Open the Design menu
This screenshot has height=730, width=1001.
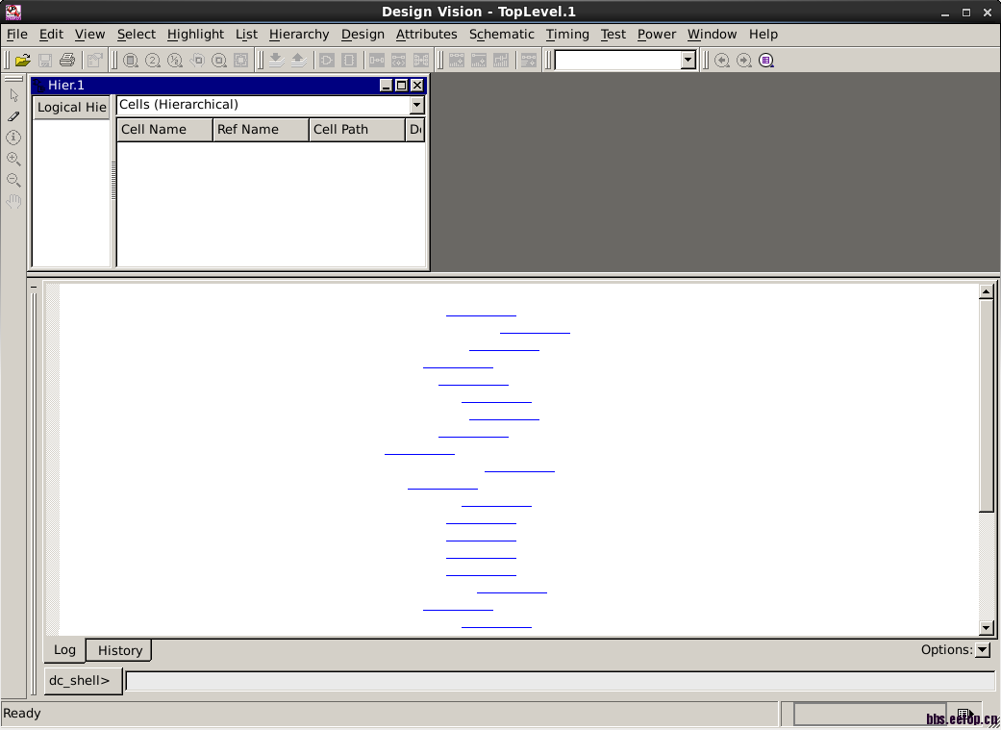(363, 34)
